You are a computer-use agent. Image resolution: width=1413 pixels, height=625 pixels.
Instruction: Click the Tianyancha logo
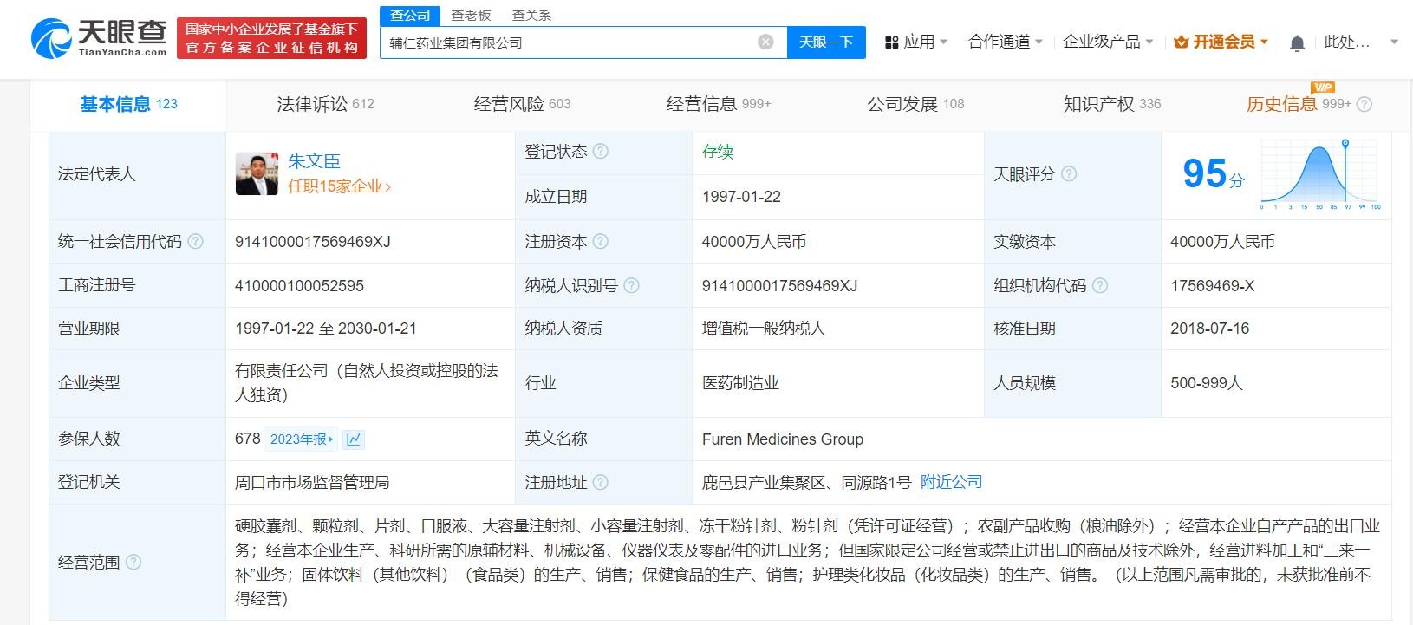point(99,38)
